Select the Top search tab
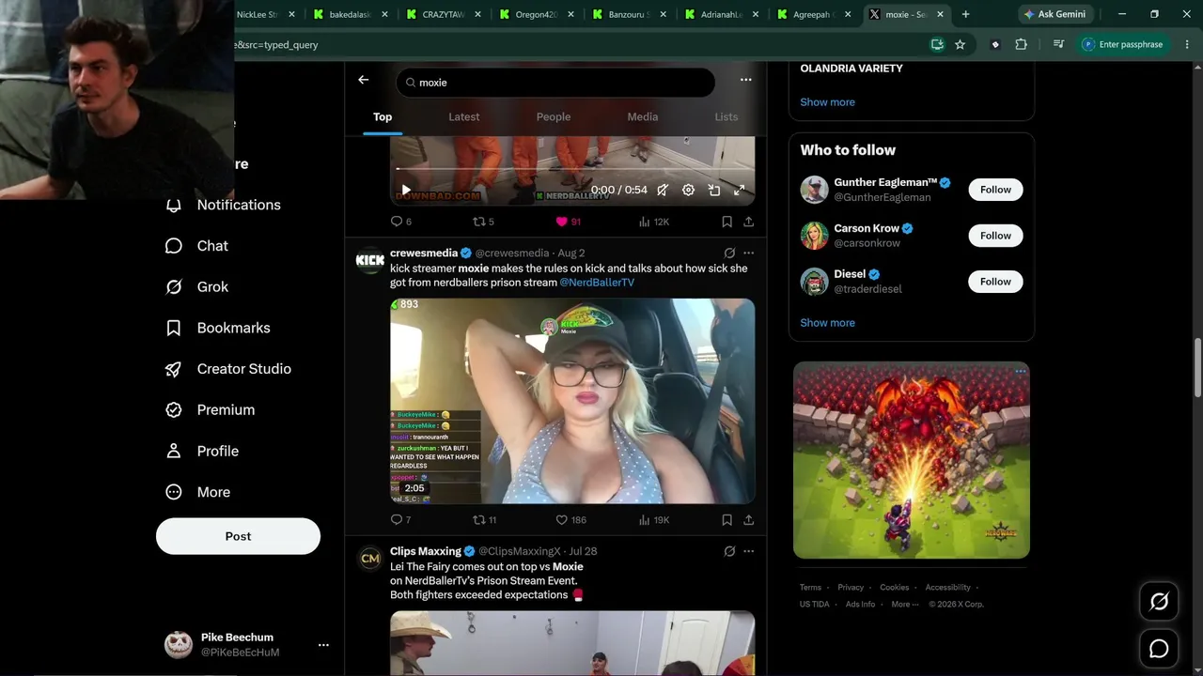The height and width of the screenshot is (676, 1203). click(x=383, y=116)
